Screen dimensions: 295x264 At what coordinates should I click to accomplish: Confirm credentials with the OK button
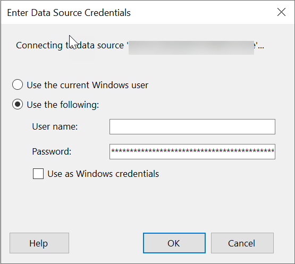(174, 243)
